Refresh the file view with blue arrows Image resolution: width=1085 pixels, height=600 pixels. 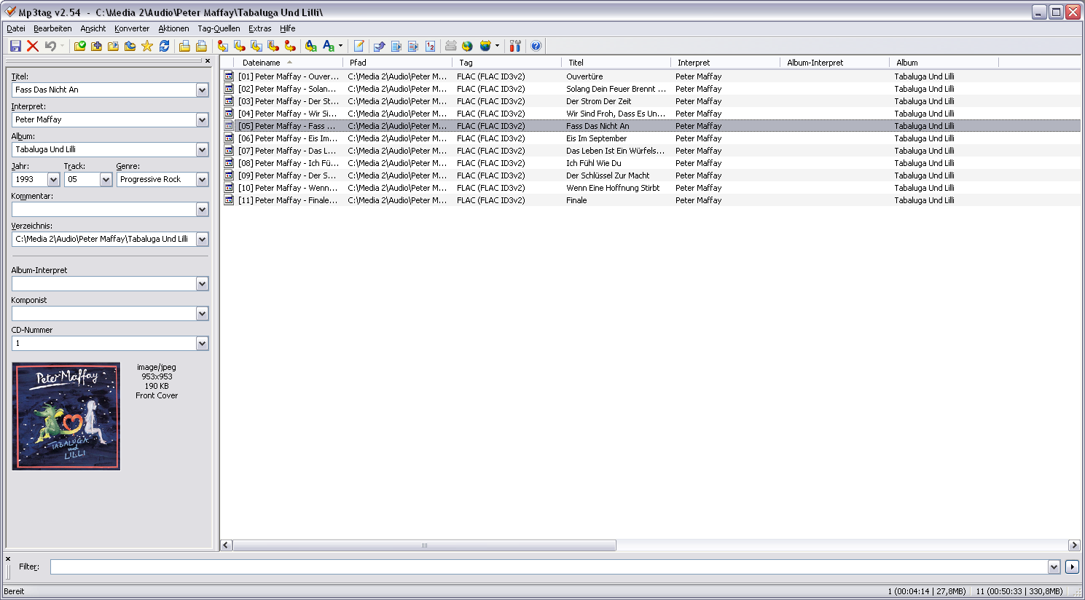pyautogui.click(x=164, y=46)
